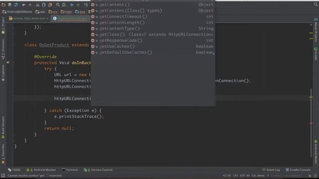The image size is (319, 179).
Task: Click the search everywhere magnifier icon
Action: (x=316, y=4)
